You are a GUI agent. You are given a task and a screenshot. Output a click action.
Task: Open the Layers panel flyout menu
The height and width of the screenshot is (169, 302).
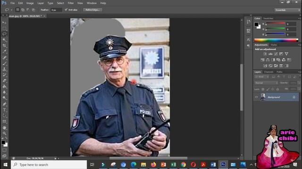coord(299,72)
